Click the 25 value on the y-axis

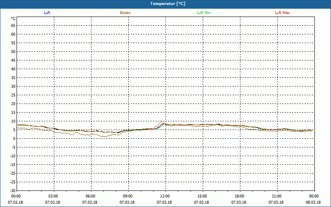(13, 95)
